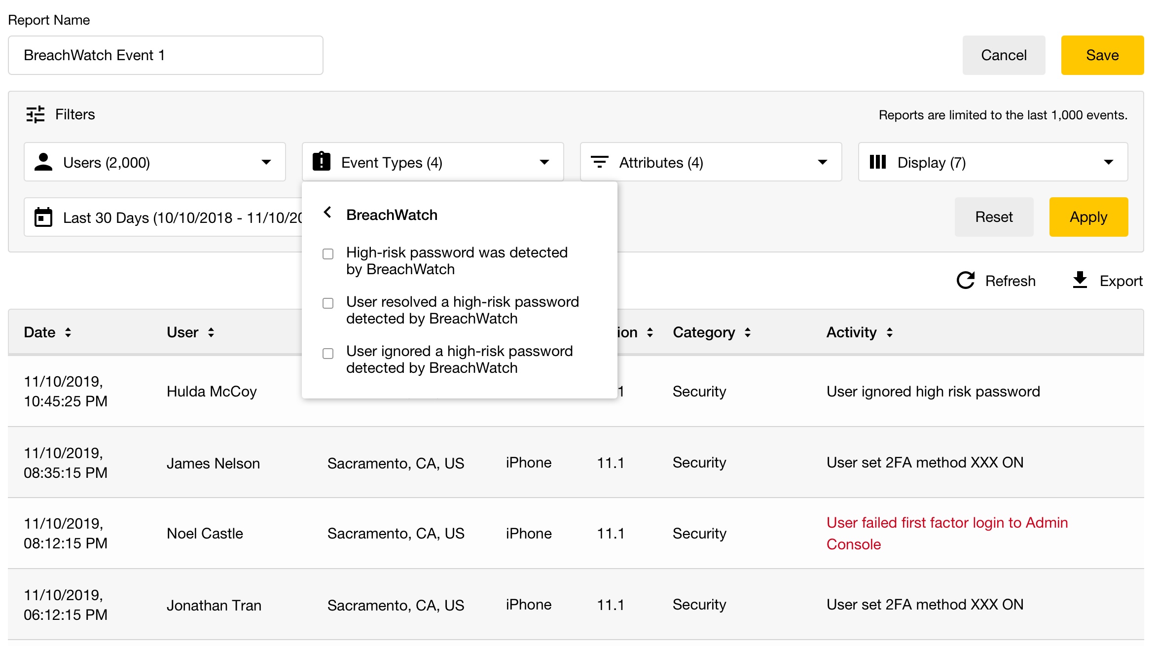
Task: Click the back chevron beside BreachWatch
Action: pyautogui.click(x=327, y=213)
